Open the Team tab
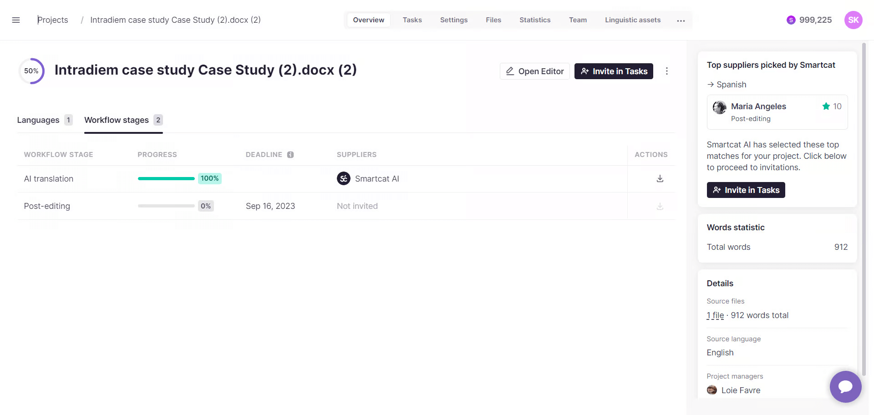 pos(578,20)
